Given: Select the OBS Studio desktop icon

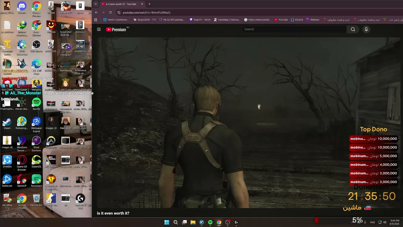Looking at the screenshot, I should point(36,46).
